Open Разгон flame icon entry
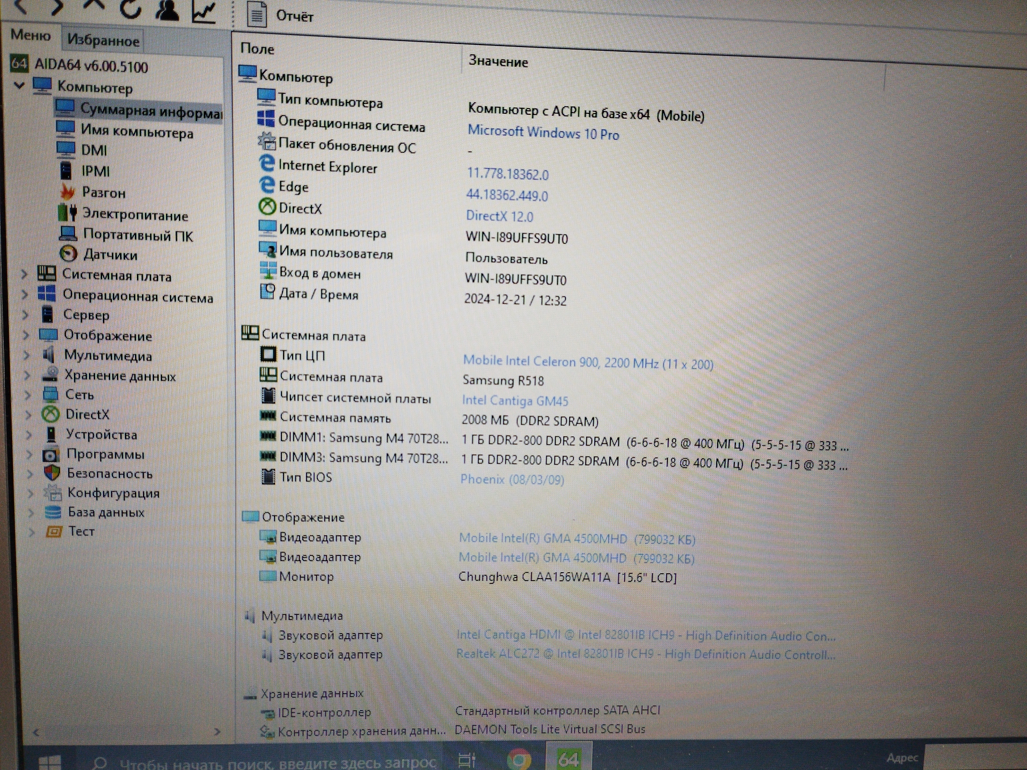The height and width of the screenshot is (770, 1027). click(67, 191)
